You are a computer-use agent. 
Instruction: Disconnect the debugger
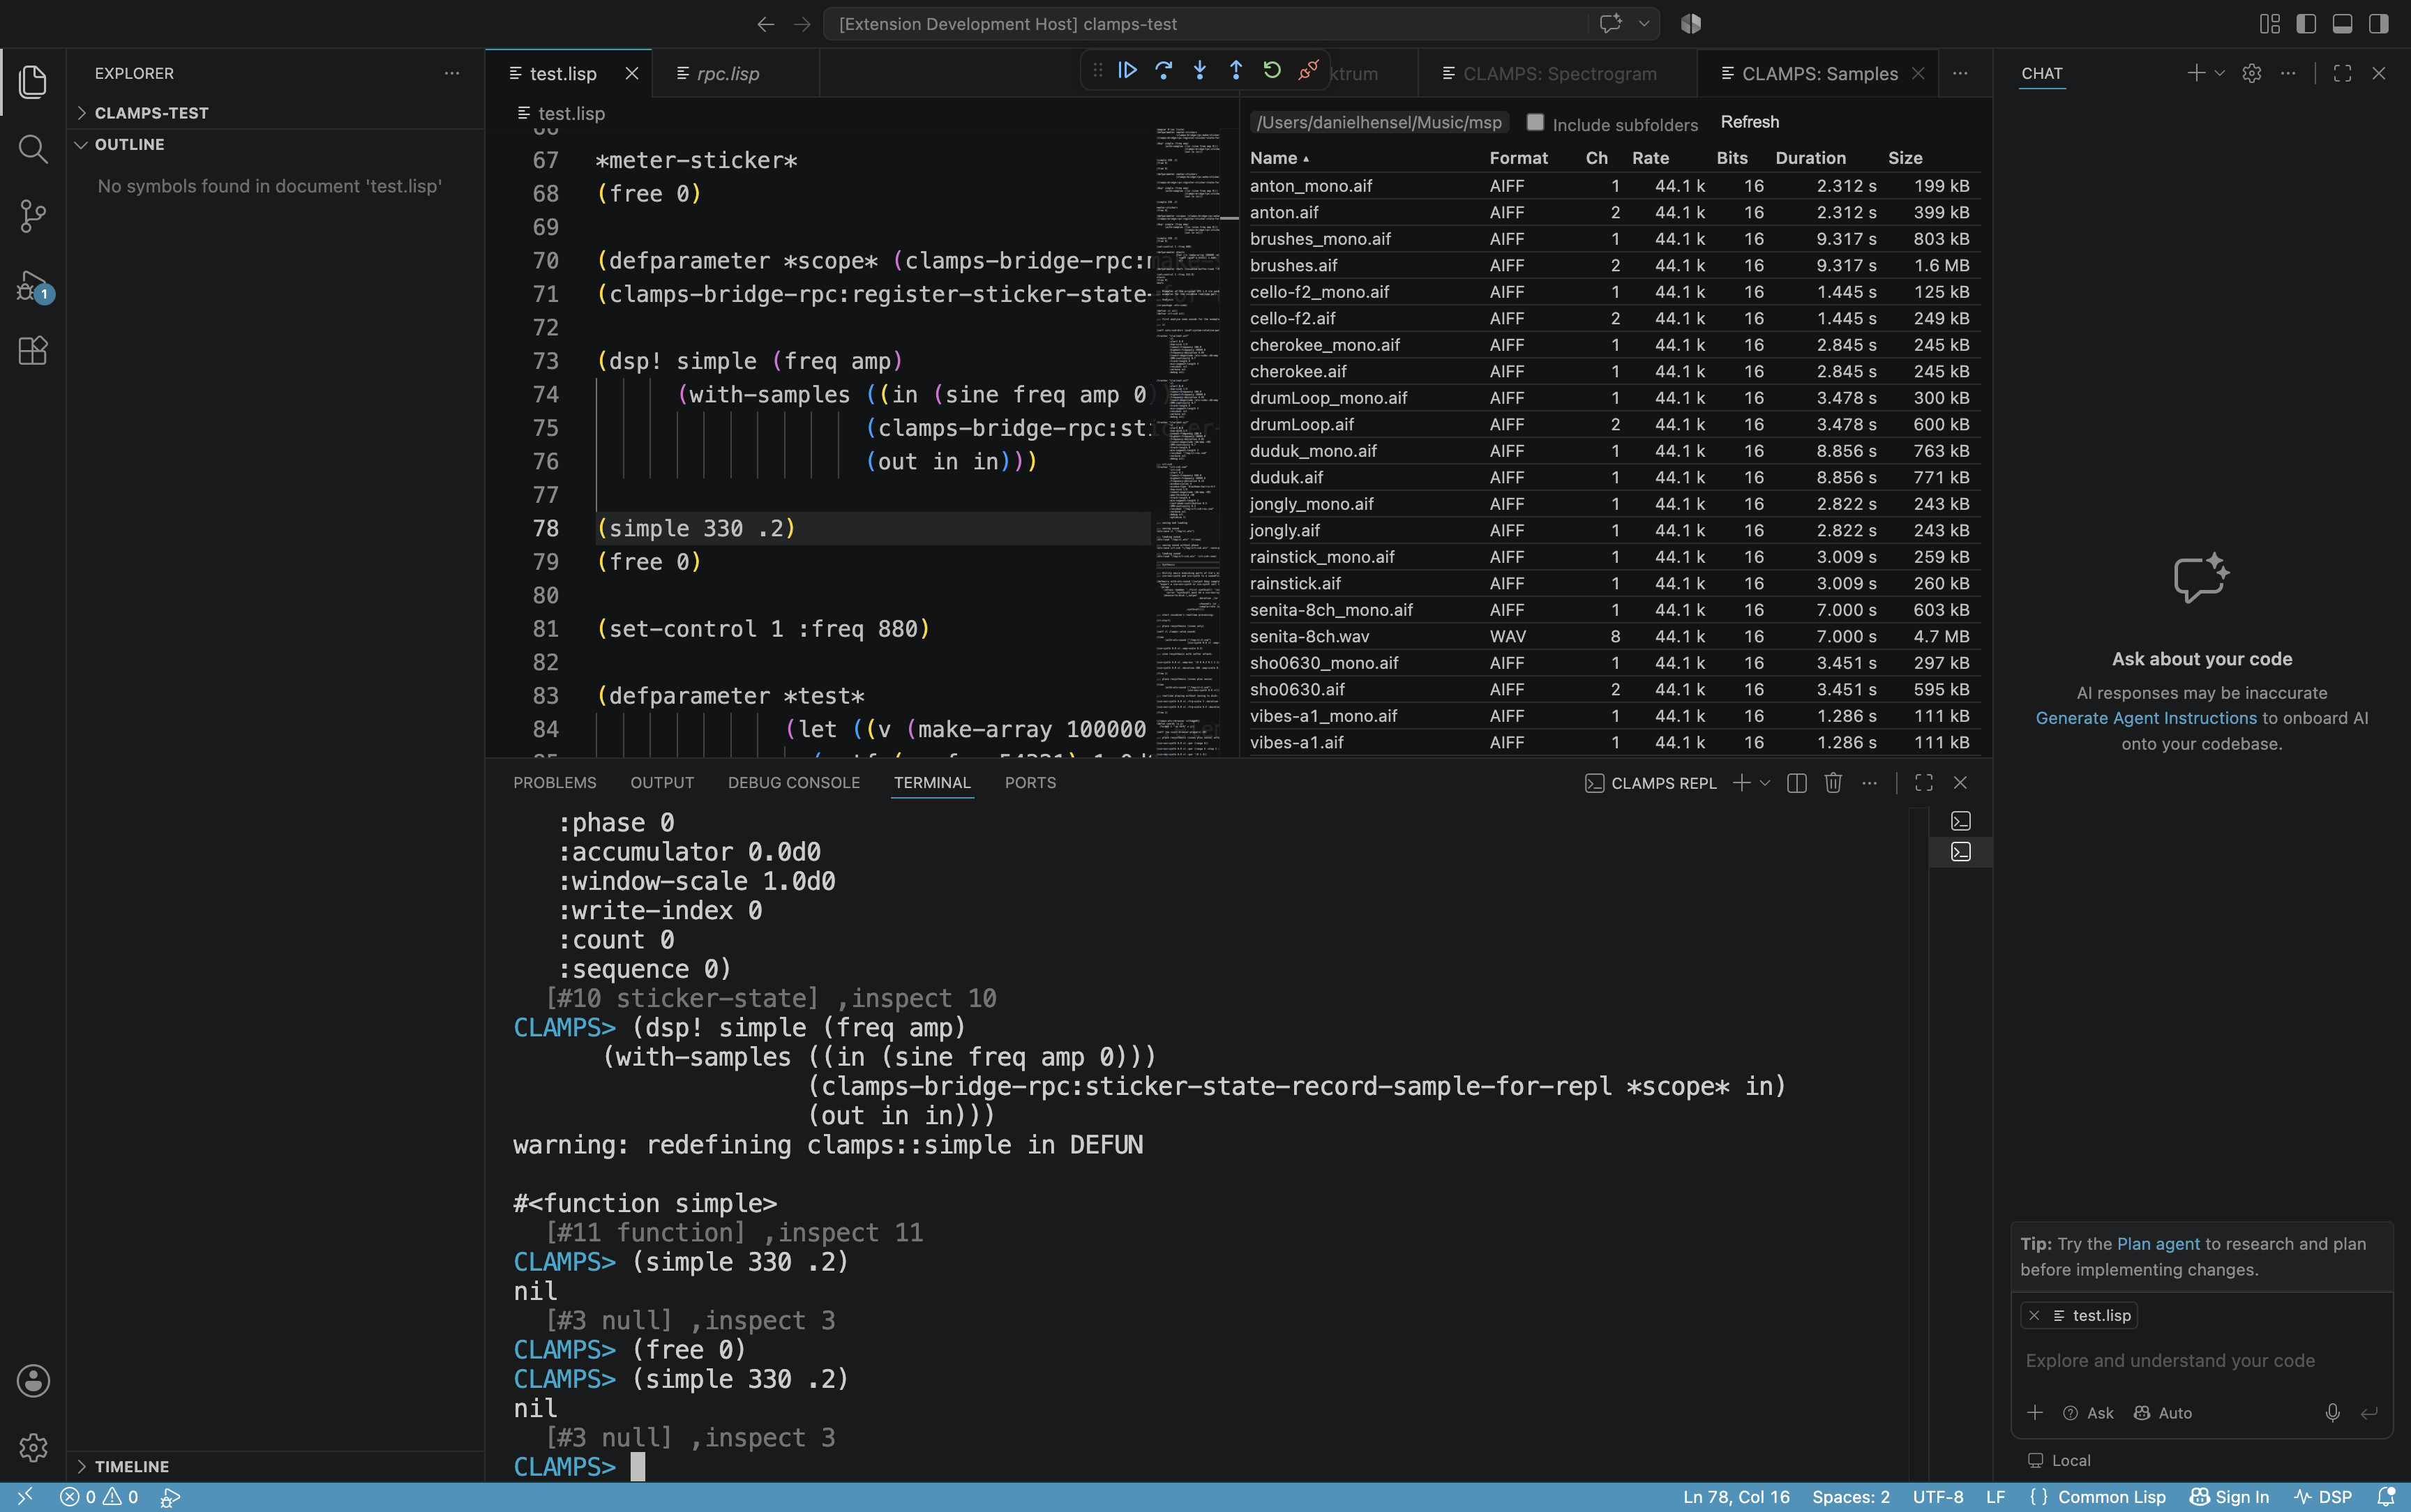point(1308,70)
